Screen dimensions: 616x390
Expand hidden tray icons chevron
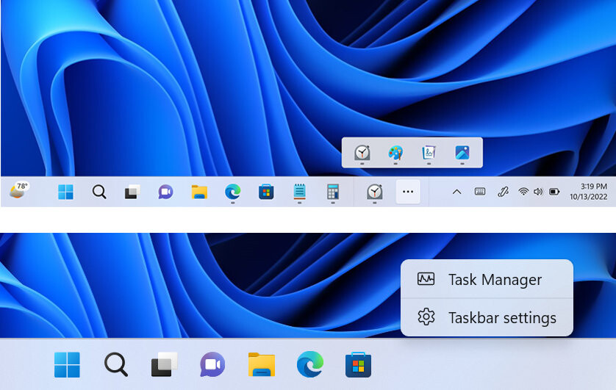pos(456,192)
